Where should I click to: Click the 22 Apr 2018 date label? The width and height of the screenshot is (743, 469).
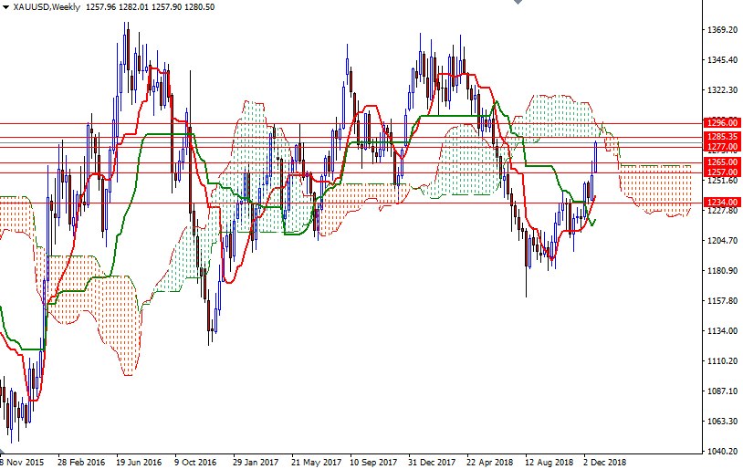click(x=490, y=462)
